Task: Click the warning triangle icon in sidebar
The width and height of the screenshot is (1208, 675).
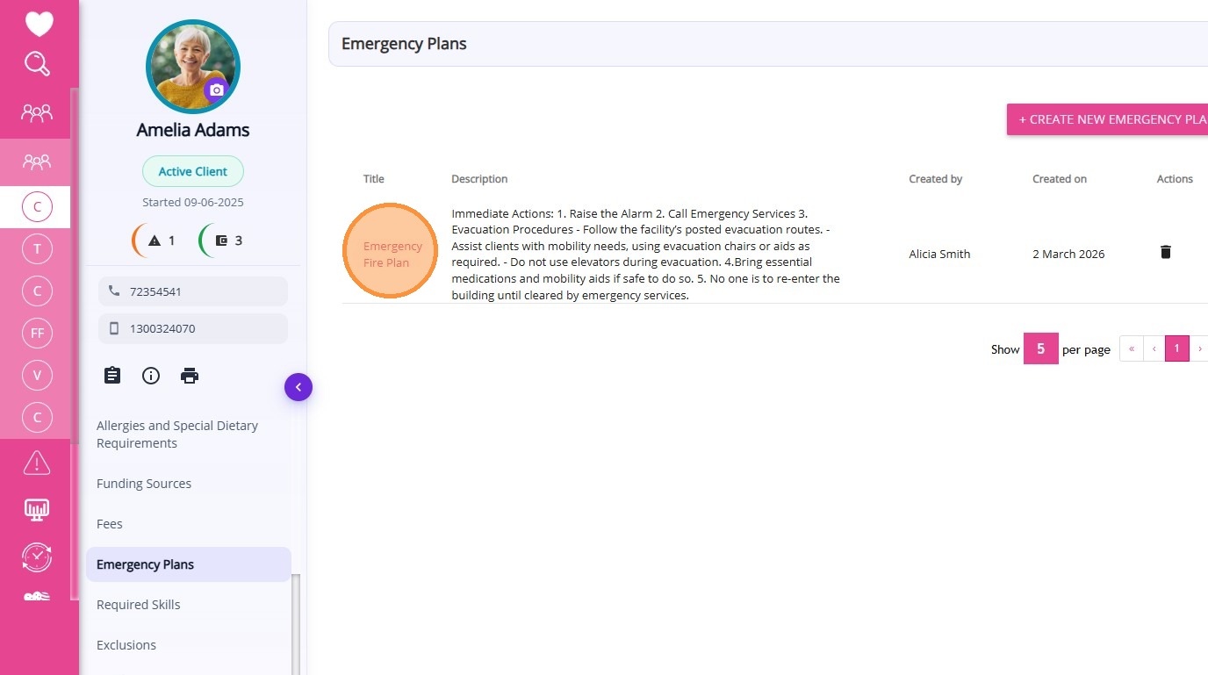Action: [37, 462]
